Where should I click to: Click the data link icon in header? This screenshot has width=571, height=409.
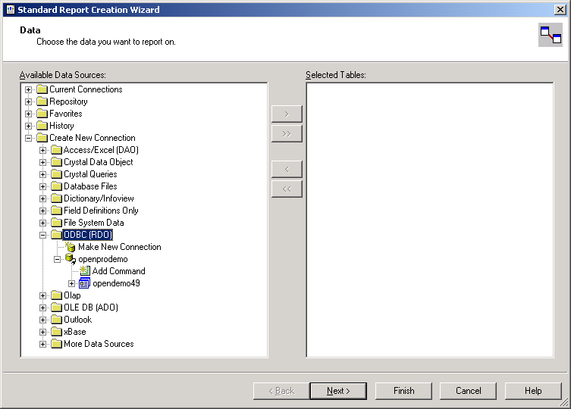pyautogui.click(x=550, y=35)
